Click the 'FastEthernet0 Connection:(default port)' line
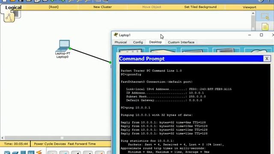This screenshot has height=154, width=274. pyautogui.click(x=156, y=82)
